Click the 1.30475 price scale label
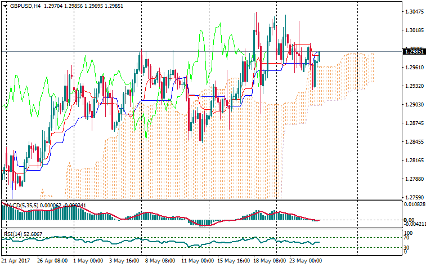The width and height of the screenshot is (426, 267). pos(414,11)
